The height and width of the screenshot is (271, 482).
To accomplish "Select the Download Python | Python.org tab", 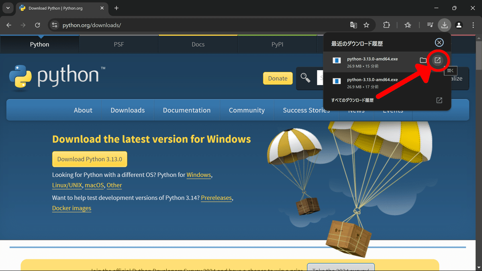I will (x=61, y=8).
